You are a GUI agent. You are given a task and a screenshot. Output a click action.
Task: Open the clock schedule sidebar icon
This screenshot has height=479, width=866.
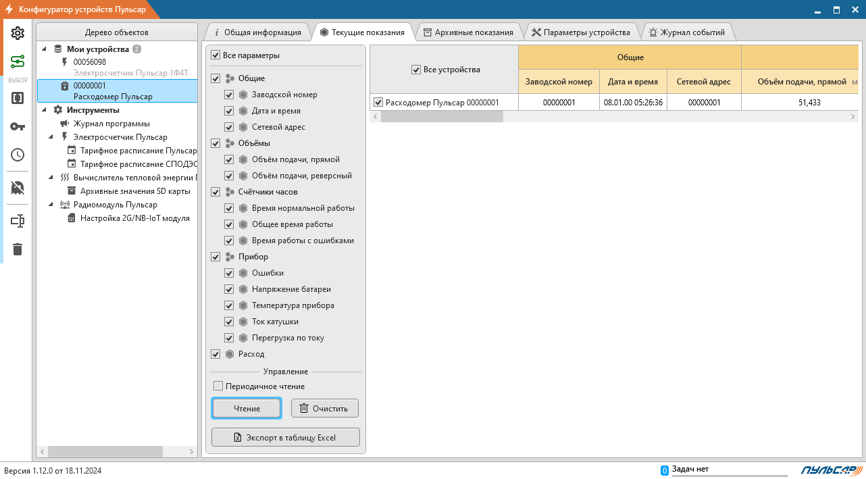pyautogui.click(x=18, y=155)
